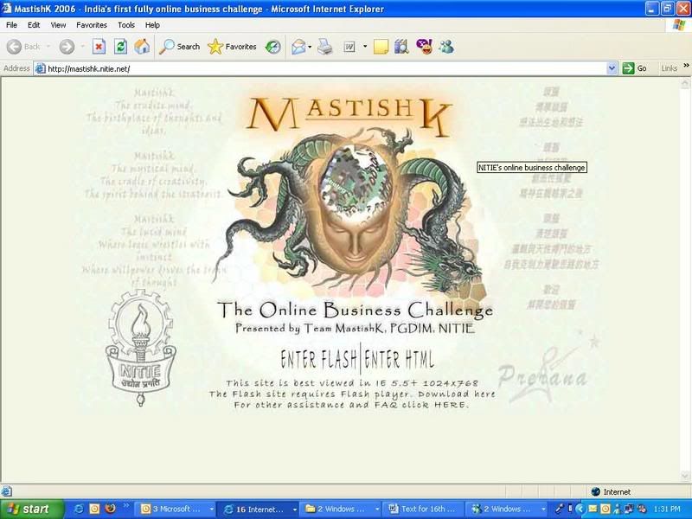
Task: Open the yellow note icon in the toolbar
Action: point(381,47)
